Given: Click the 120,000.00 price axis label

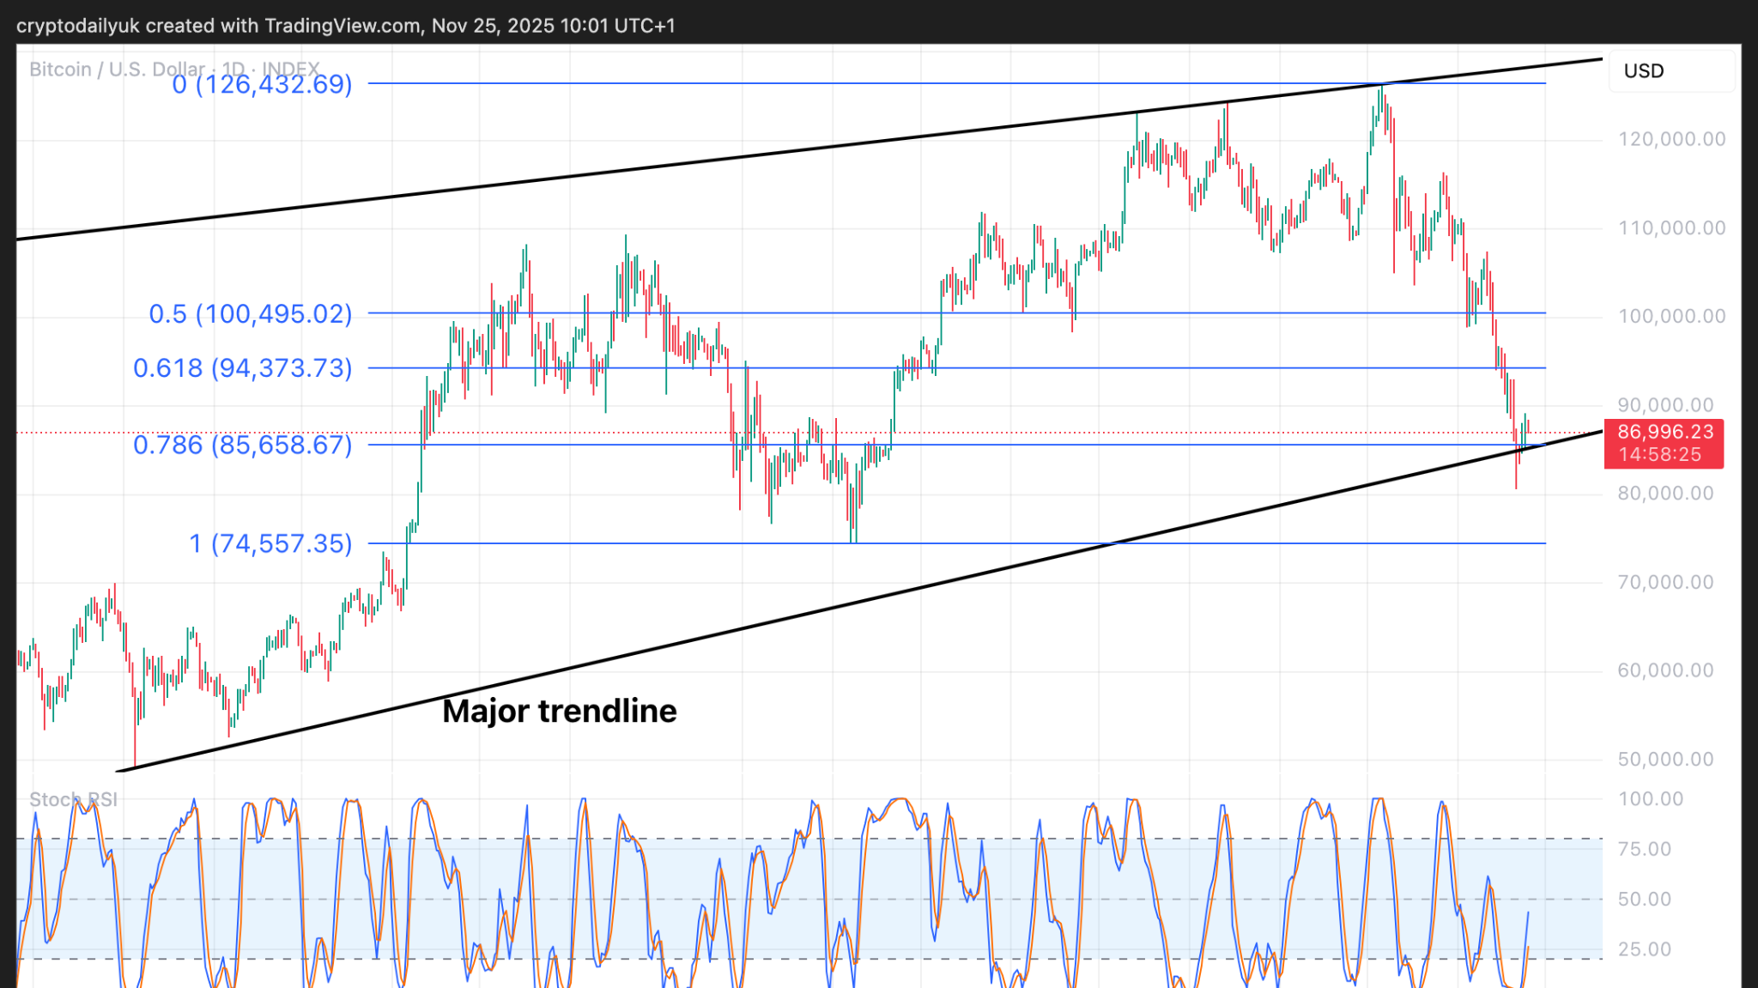Looking at the screenshot, I should point(1670,139).
